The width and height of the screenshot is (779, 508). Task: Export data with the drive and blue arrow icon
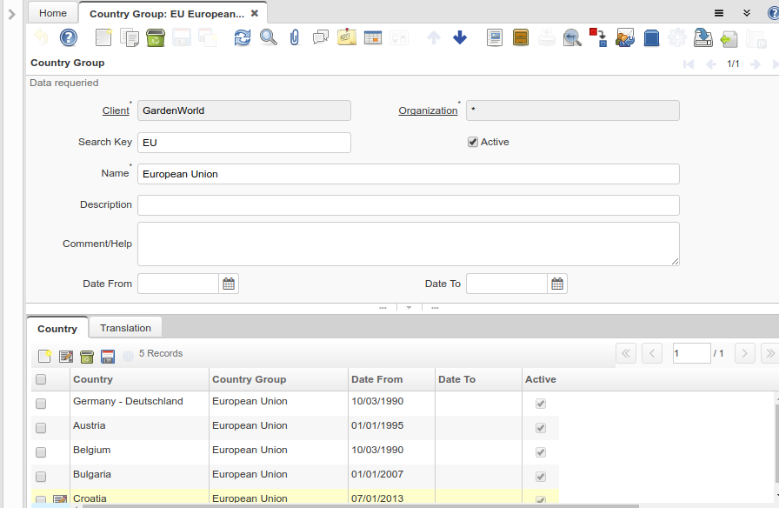(x=703, y=37)
